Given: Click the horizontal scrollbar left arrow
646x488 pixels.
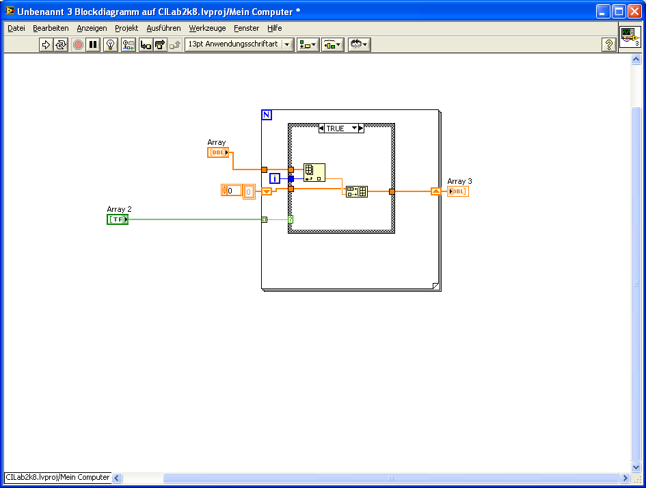Looking at the screenshot, I should (117, 478).
